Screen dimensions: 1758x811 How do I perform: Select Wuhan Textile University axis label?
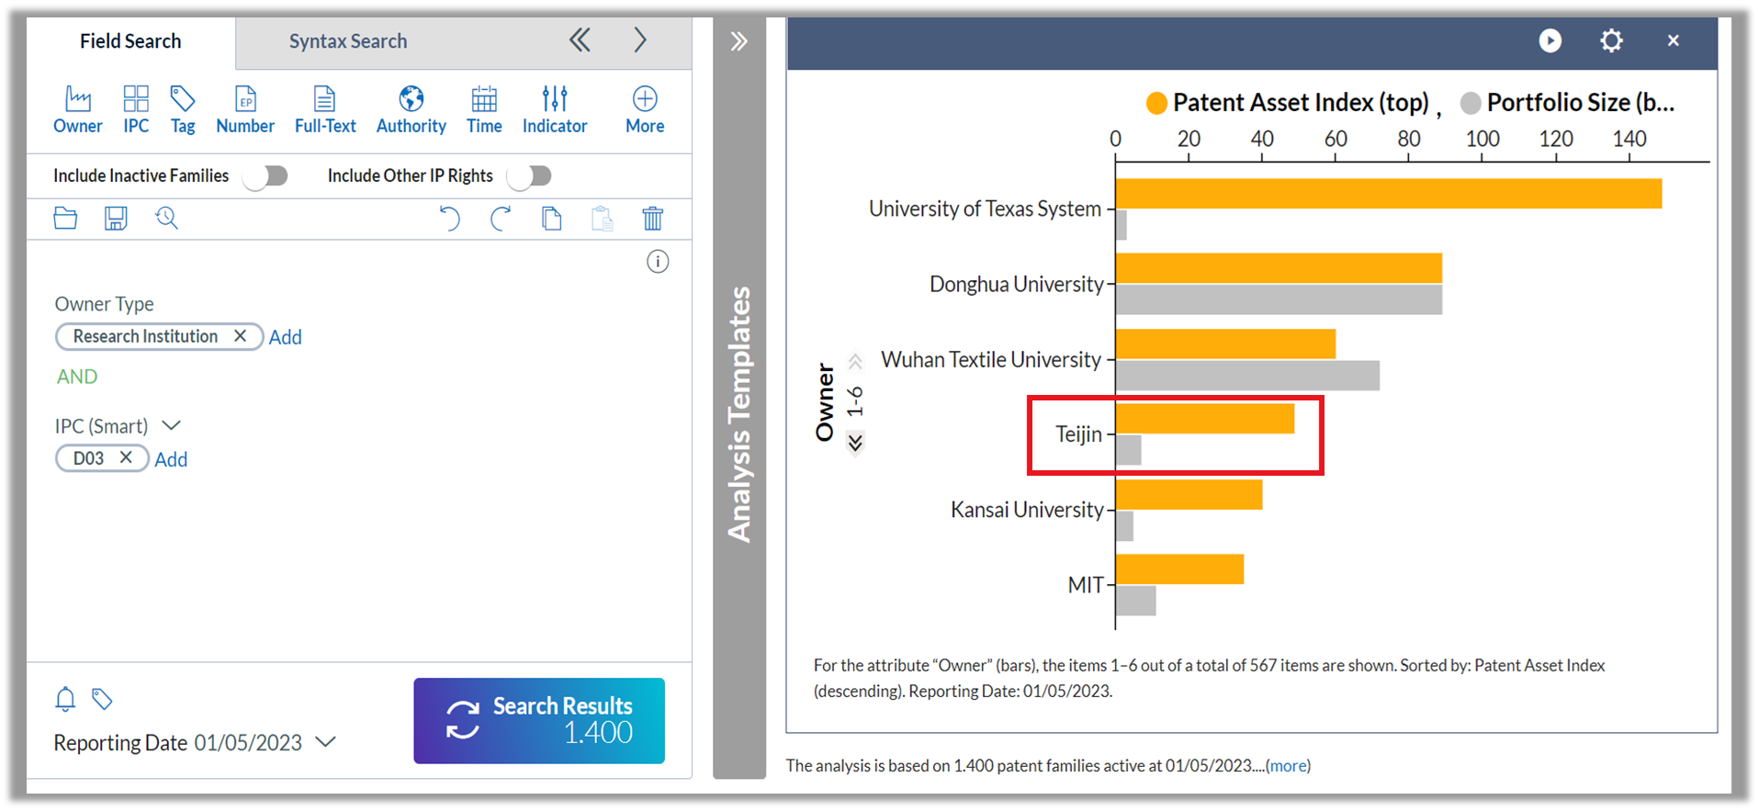tap(991, 359)
